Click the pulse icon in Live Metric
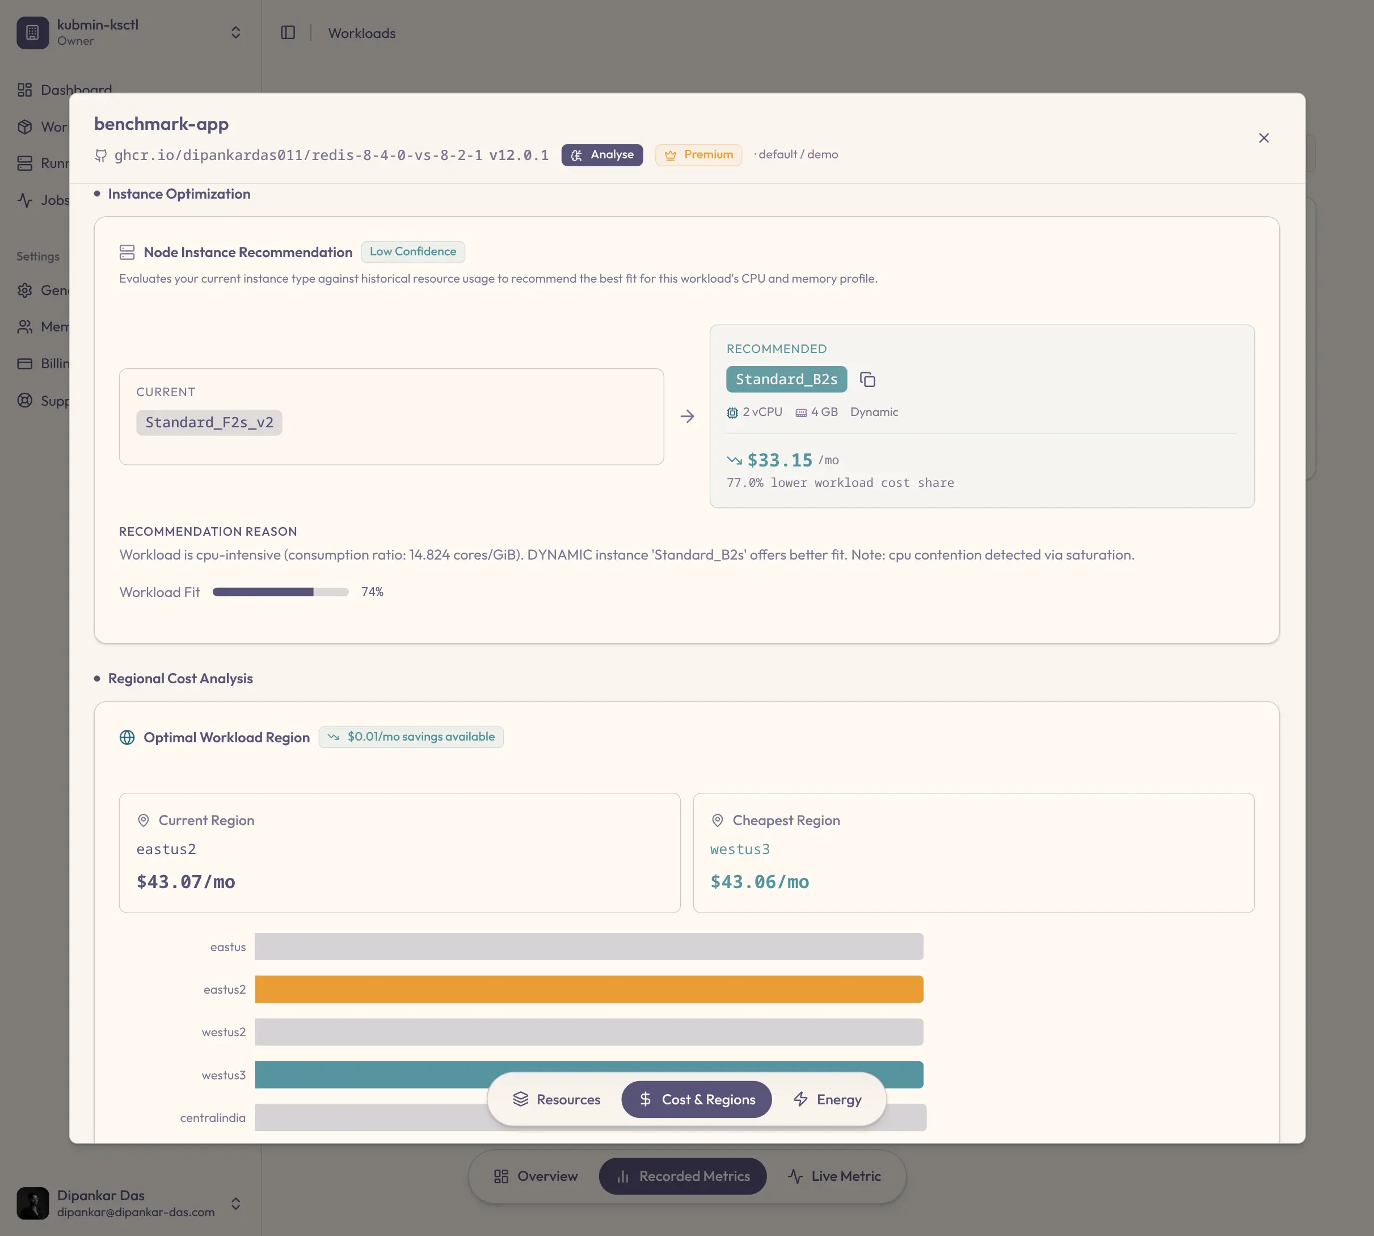Screen dimensions: 1374x1236 (795, 1176)
